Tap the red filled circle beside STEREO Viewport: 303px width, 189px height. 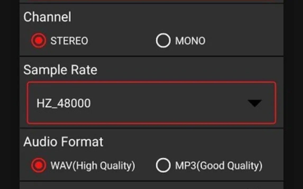tap(39, 41)
